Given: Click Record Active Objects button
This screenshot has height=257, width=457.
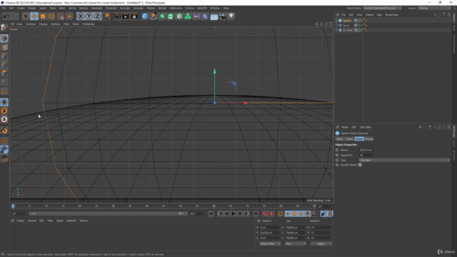Looking at the screenshot, I should coord(265,214).
